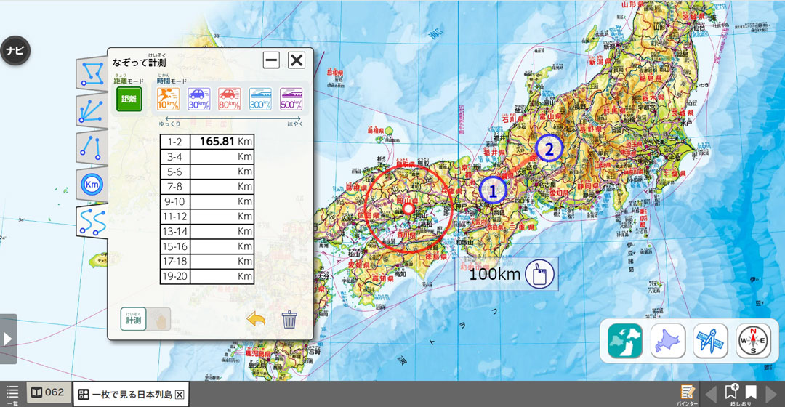Close the なぞって計測 panel

297,60
